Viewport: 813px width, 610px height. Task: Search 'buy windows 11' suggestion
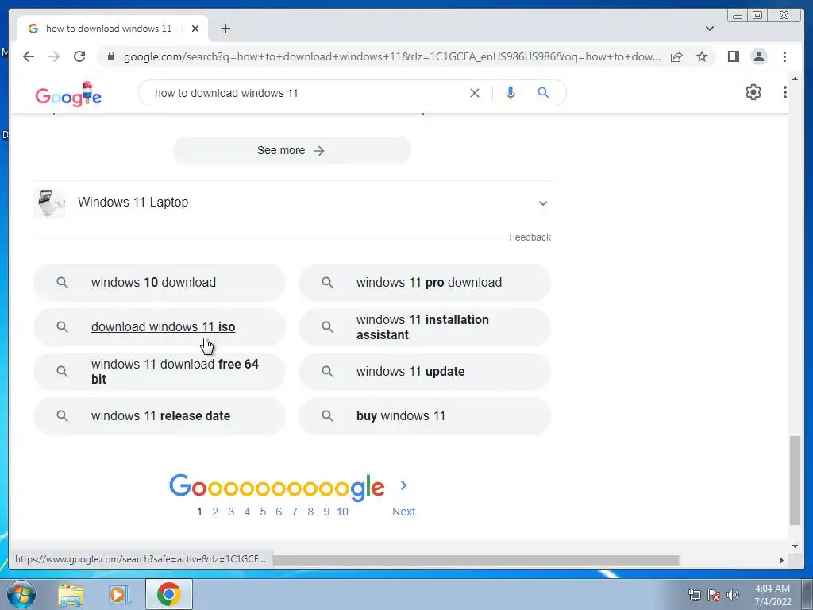pos(425,416)
